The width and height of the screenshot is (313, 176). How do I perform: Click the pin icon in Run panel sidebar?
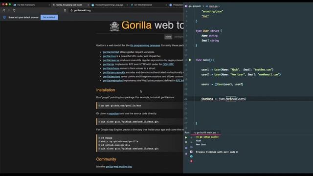(x=186, y=154)
